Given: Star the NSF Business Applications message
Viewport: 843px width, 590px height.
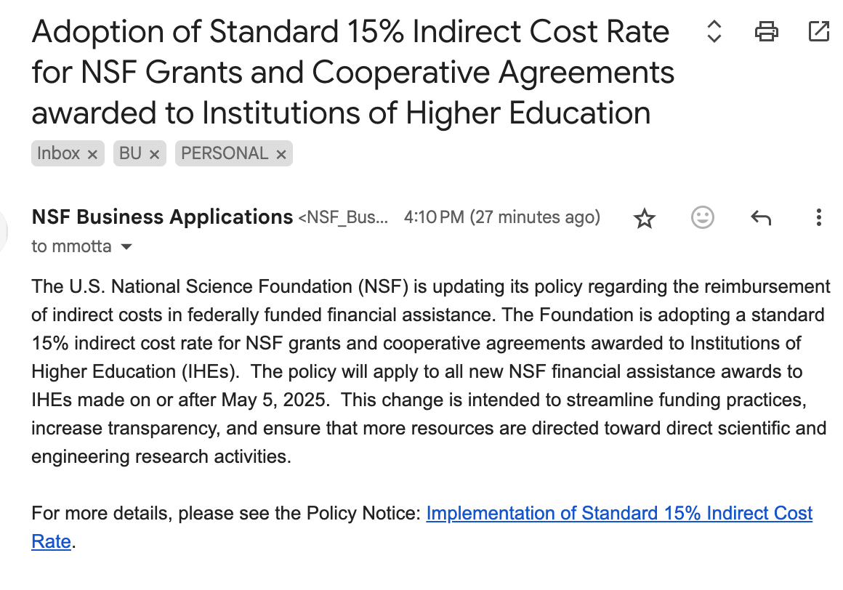Looking at the screenshot, I should click(x=645, y=218).
